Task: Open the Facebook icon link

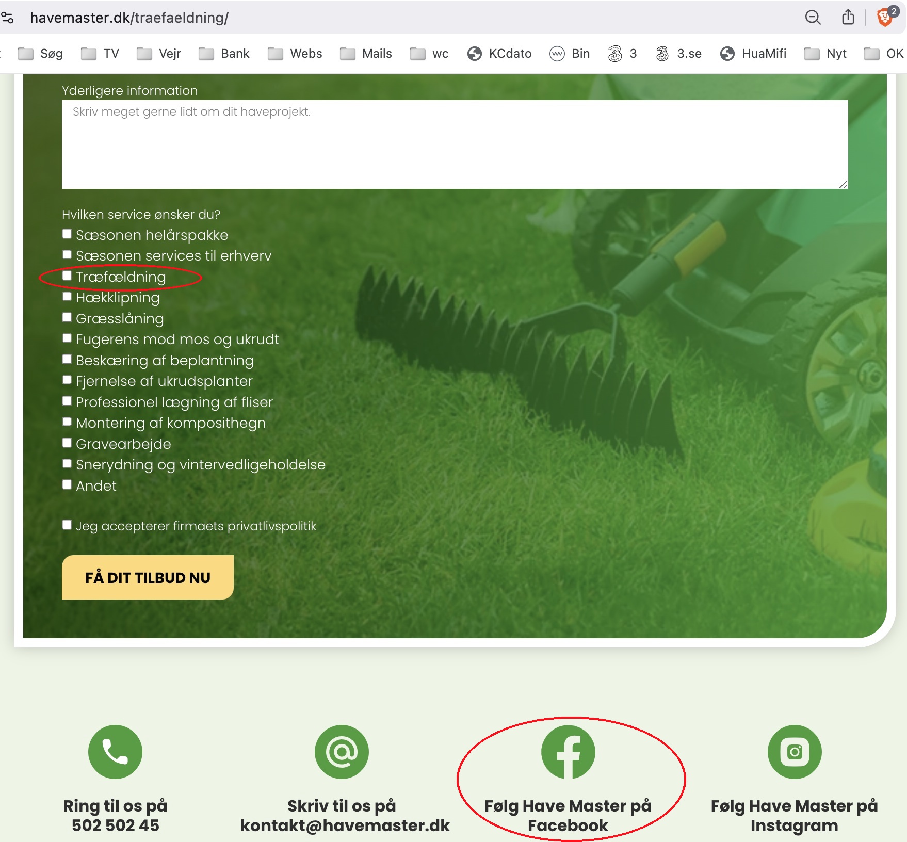Action: (568, 751)
